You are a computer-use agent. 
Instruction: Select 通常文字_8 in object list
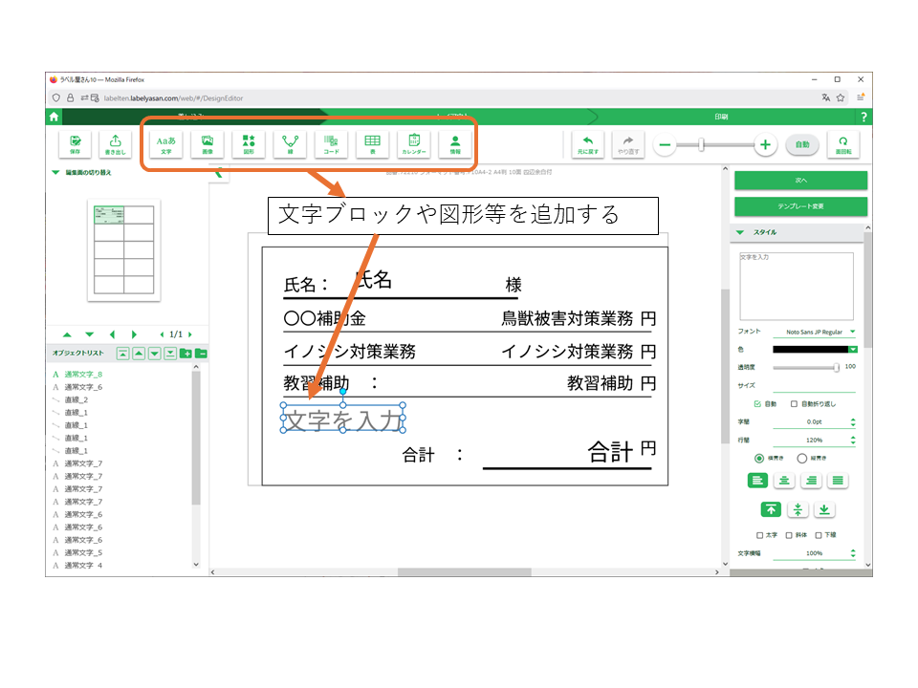point(83,375)
